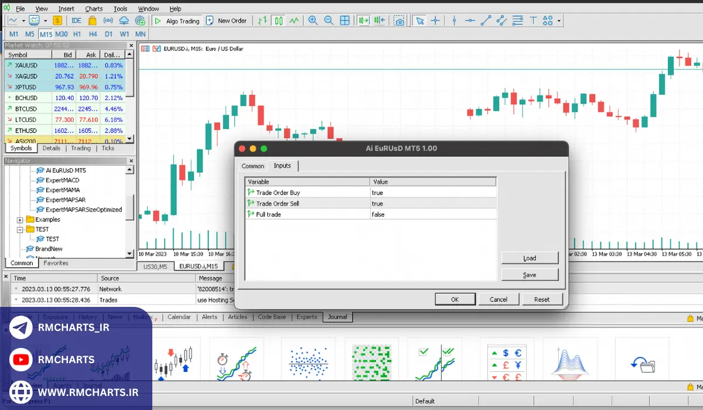This screenshot has height=410, width=703.
Task: Click the zoom out magnifier icon
Action: click(x=329, y=20)
